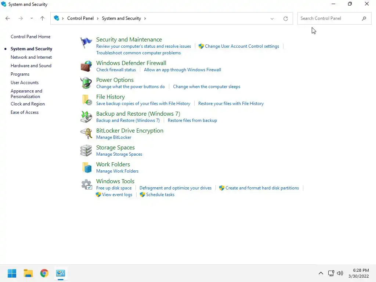Open Hardware and Sound category
Viewport: 376px width, 282px height.
click(x=31, y=66)
